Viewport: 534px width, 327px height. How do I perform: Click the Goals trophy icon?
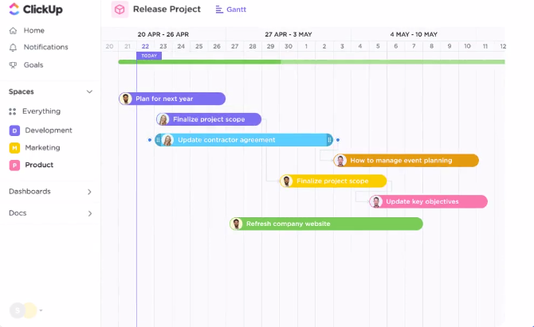pyautogui.click(x=13, y=65)
